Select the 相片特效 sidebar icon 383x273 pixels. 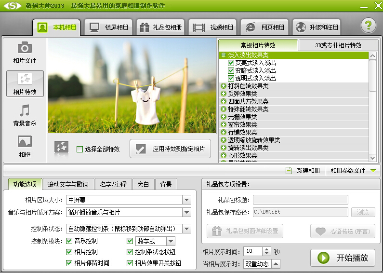[x=25, y=79]
